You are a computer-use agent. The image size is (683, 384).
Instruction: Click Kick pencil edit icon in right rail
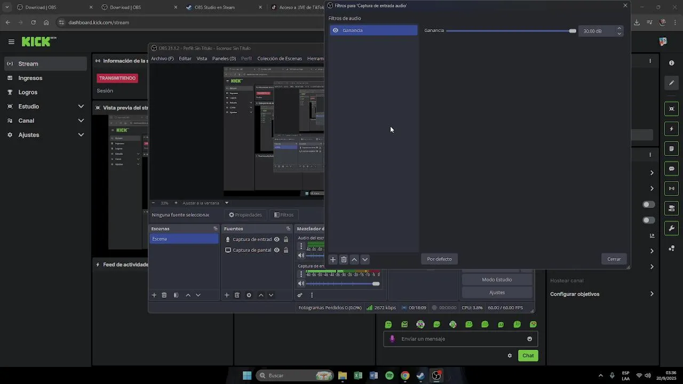(671, 83)
